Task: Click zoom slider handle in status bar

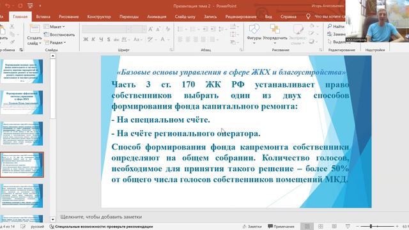Action: pyautogui.click(x=371, y=226)
